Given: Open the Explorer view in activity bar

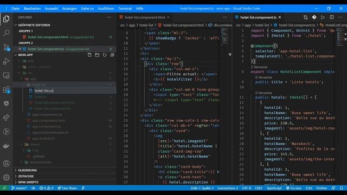Looking at the screenshot, I should tap(6, 19).
